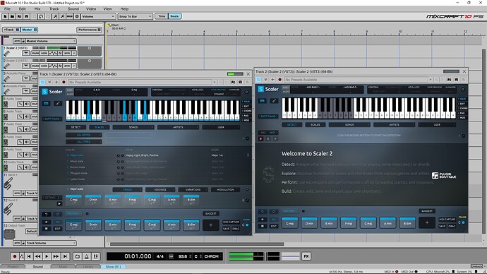Toggle automation lane on track 2
The height and width of the screenshot is (274, 487).
coord(53,66)
